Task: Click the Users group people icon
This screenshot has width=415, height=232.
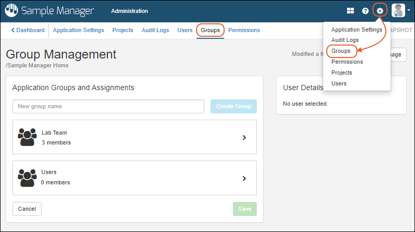Action: (27, 177)
